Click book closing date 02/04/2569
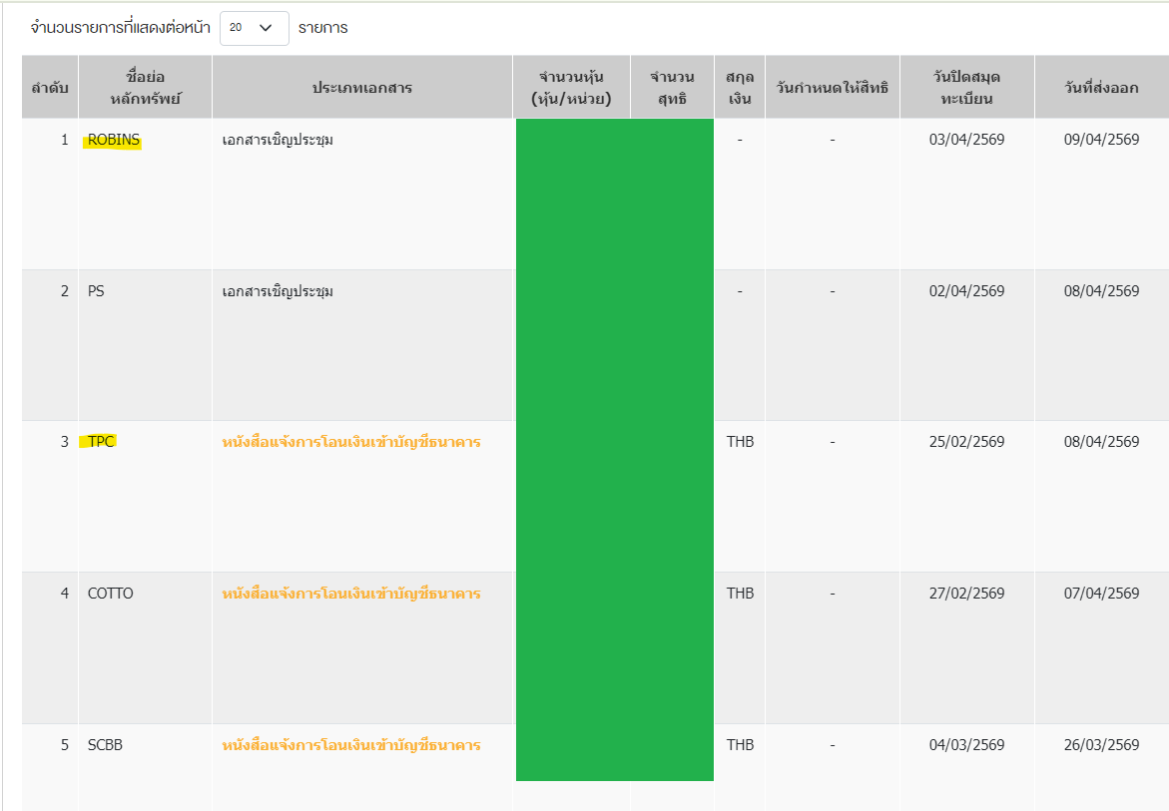Screen dimensions: 1169x811 click(x=967, y=291)
